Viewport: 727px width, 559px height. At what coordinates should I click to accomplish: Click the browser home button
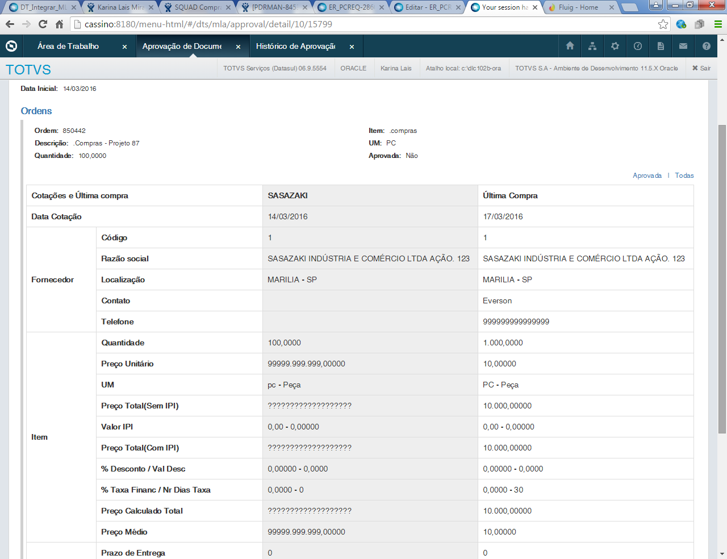59,24
